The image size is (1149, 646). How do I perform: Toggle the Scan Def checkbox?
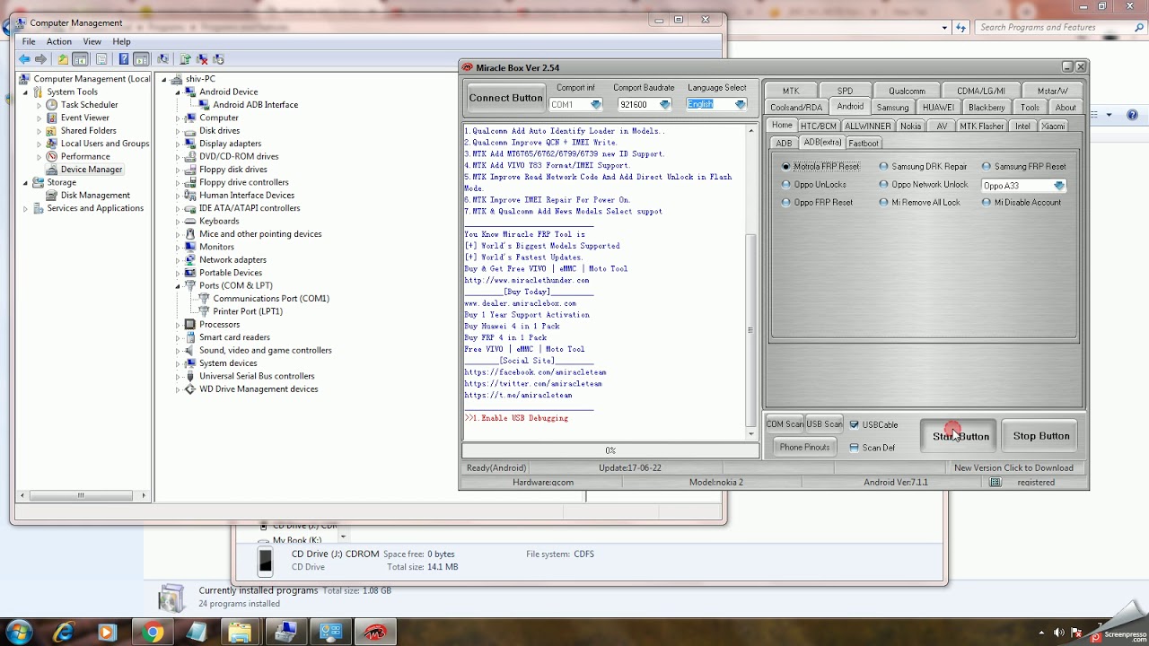tap(854, 448)
